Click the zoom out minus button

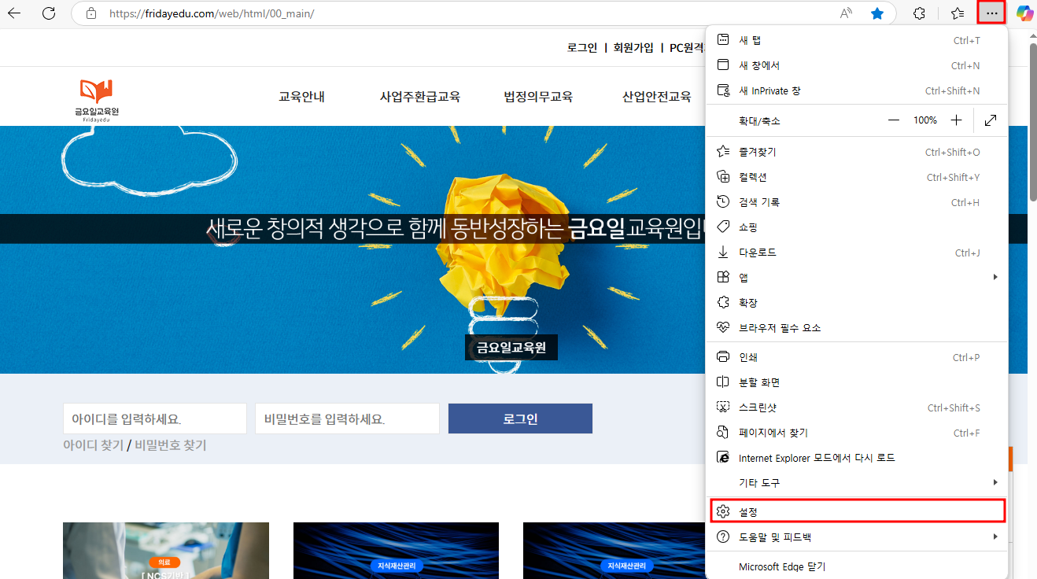(x=894, y=120)
